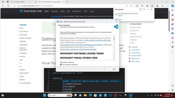Search downloads using the magnifier icon
175x98 pixels.
point(144,10)
